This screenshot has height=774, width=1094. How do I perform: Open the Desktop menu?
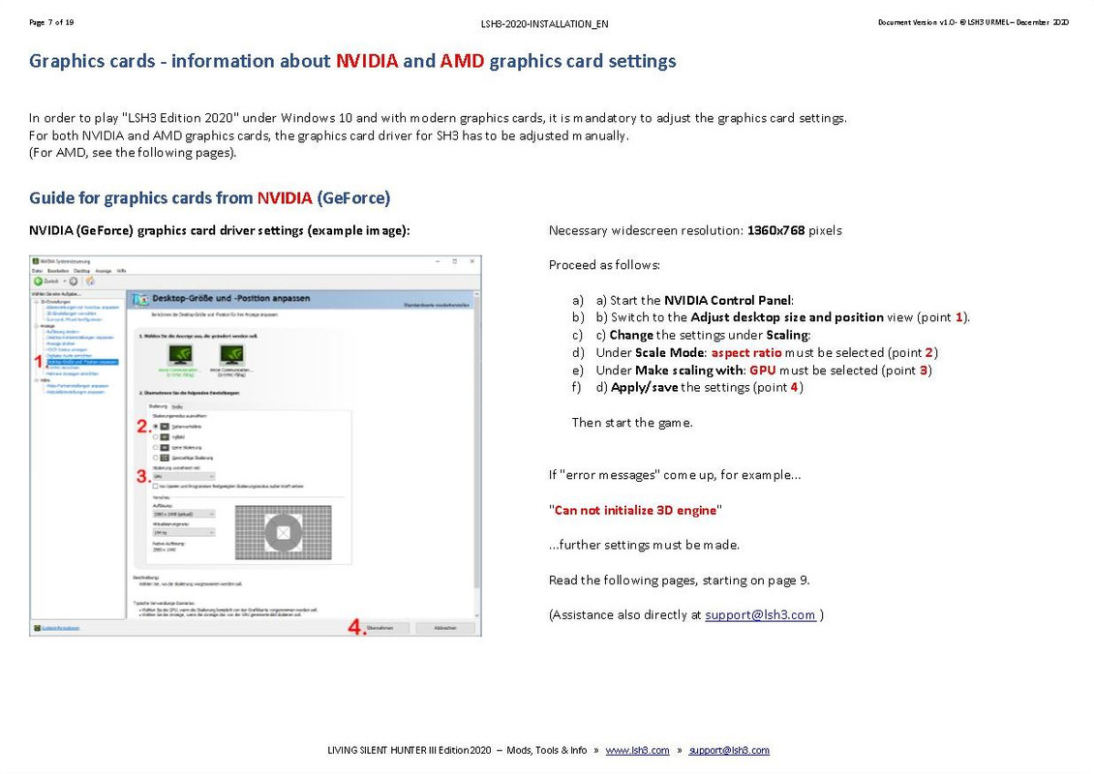[81, 271]
